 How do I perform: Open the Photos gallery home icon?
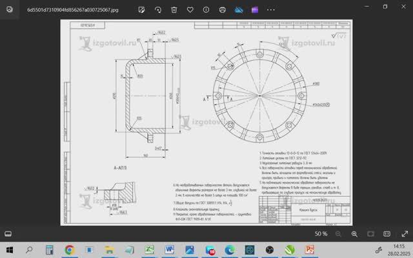point(10,10)
